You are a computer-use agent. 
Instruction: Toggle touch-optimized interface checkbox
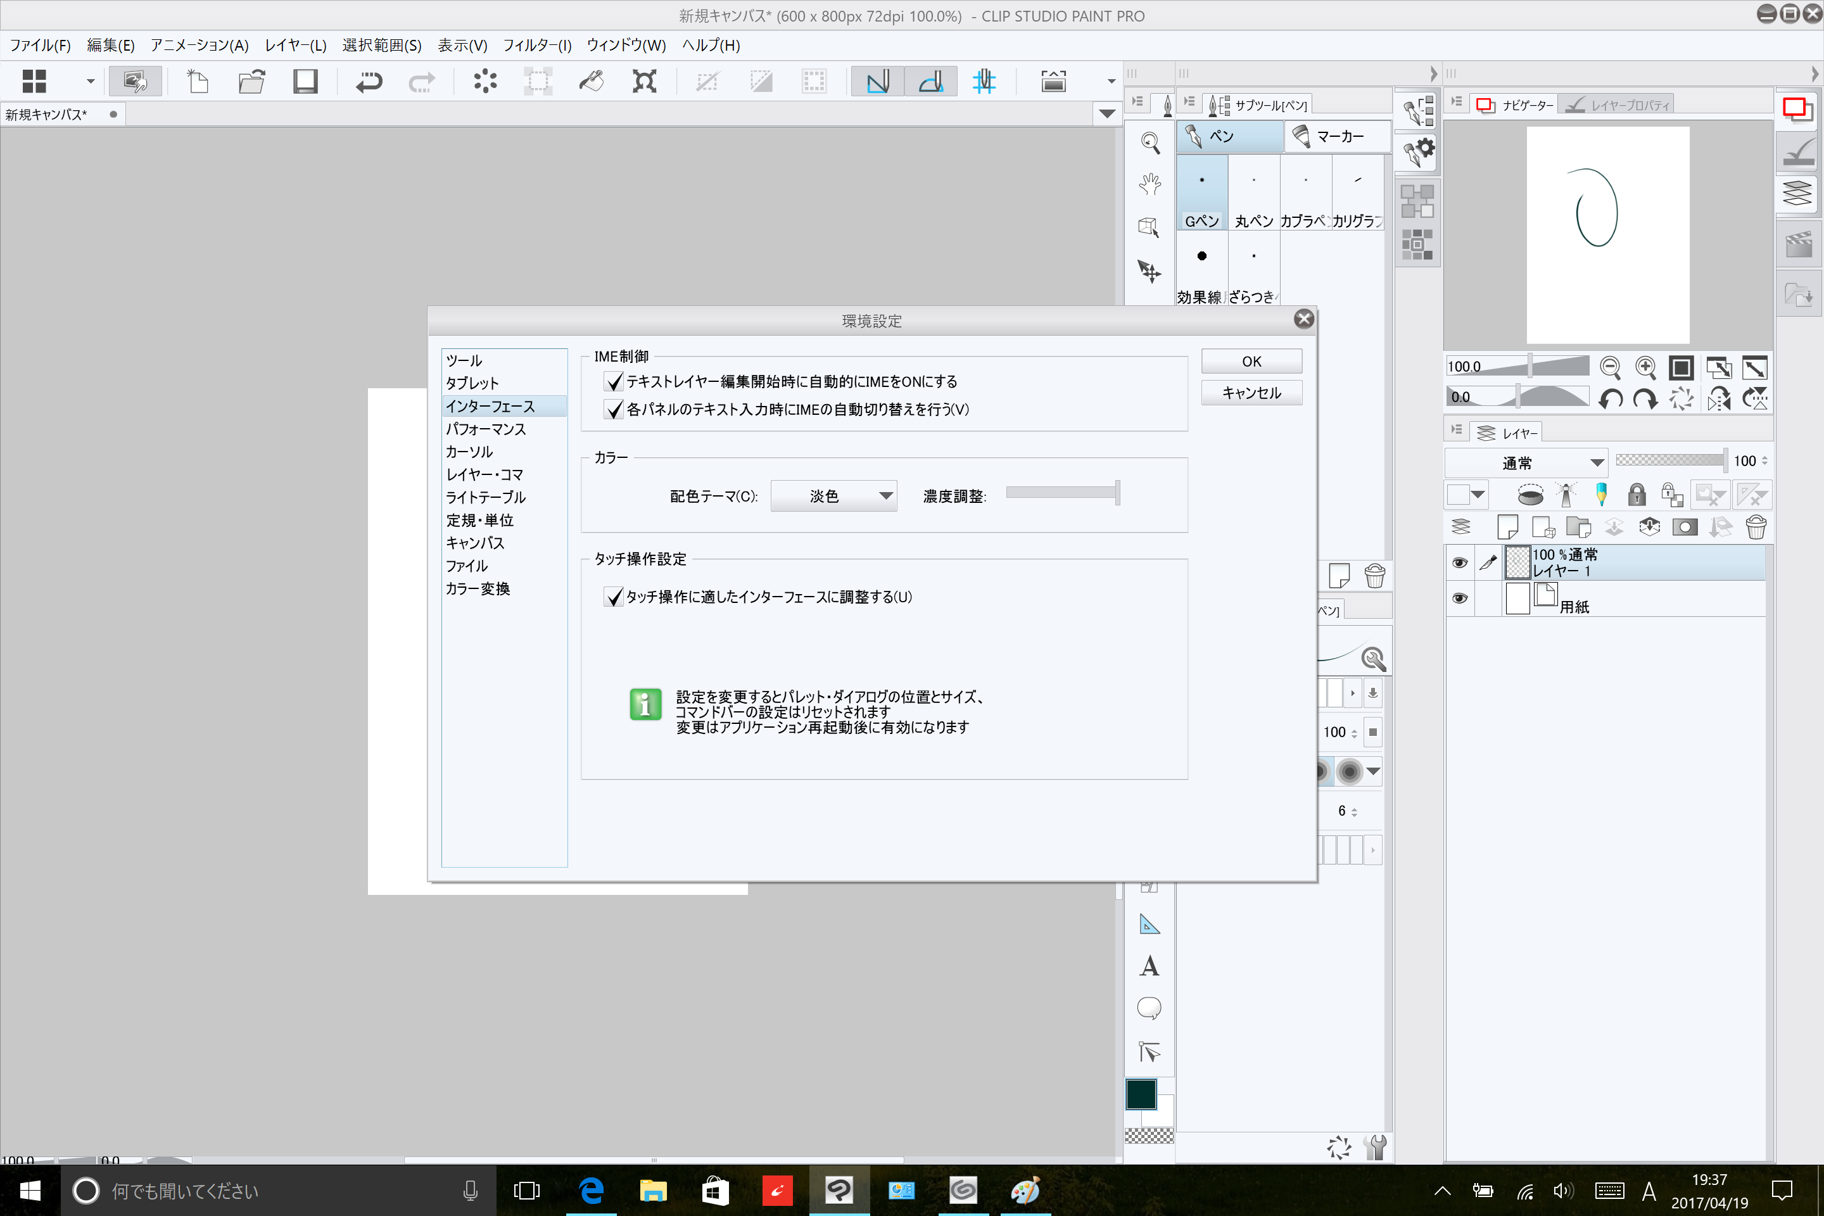click(x=614, y=597)
